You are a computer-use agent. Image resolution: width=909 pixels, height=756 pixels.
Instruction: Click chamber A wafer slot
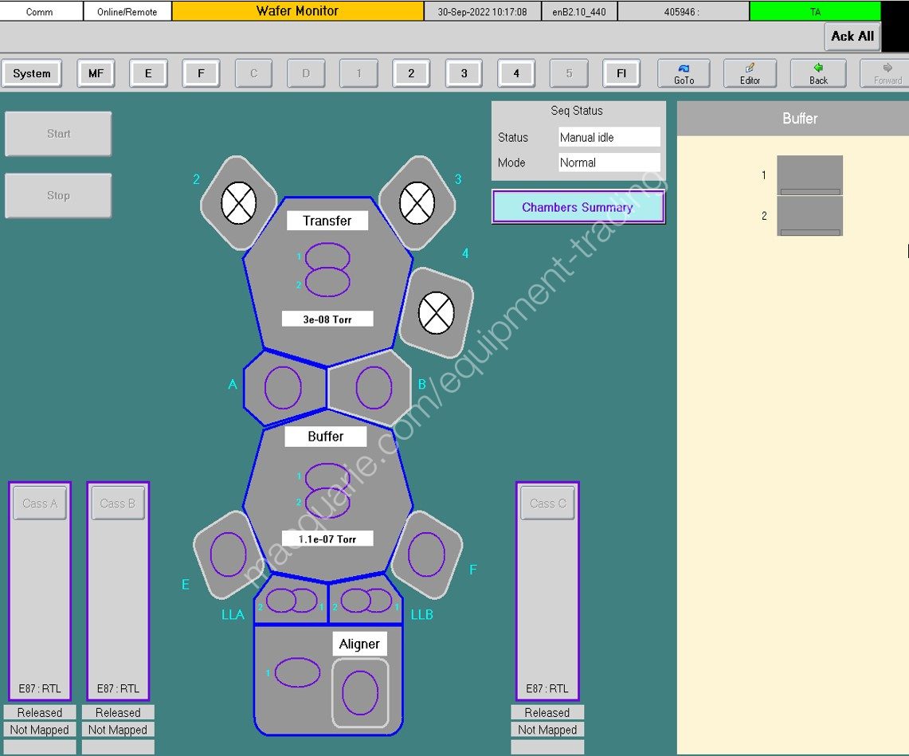pyautogui.click(x=283, y=388)
